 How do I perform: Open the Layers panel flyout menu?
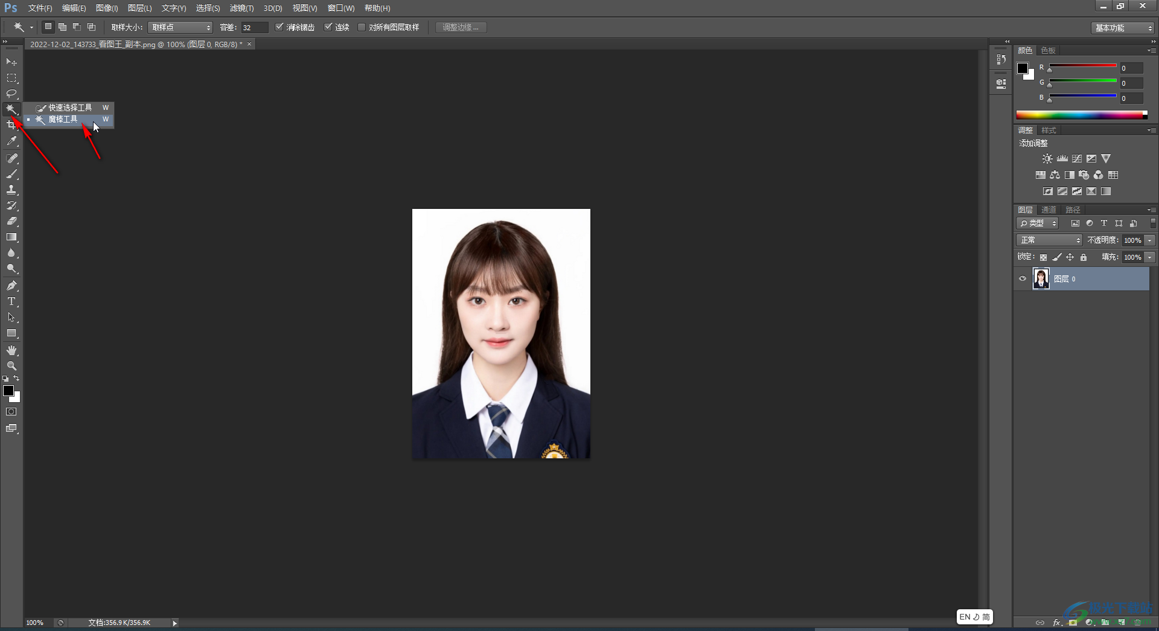(x=1151, y=210)
